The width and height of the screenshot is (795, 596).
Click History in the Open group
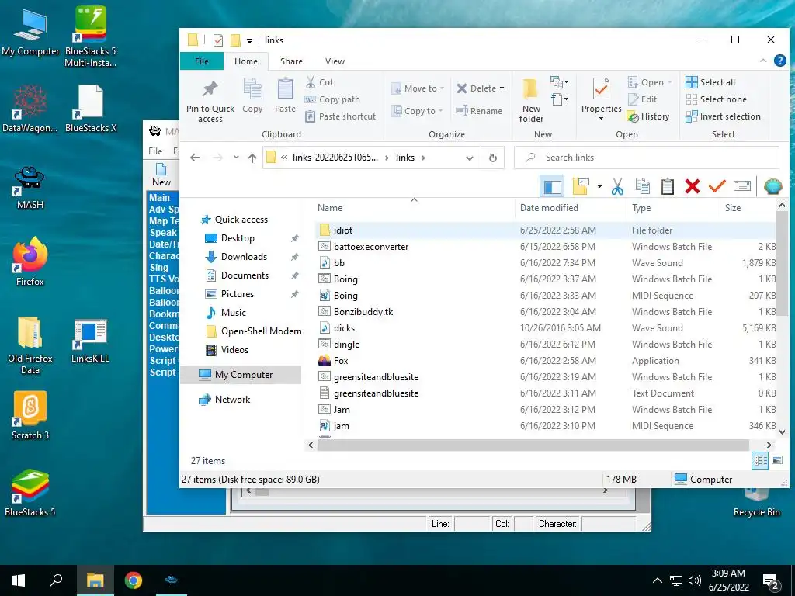pos(648,116)
